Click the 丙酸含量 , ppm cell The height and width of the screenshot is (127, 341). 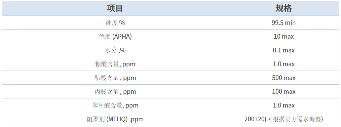[115, 91]
